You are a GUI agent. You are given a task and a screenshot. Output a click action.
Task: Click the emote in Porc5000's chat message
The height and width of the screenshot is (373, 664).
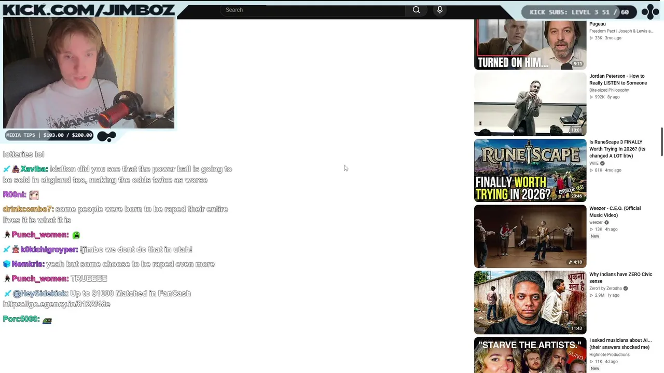pos(47,321)
